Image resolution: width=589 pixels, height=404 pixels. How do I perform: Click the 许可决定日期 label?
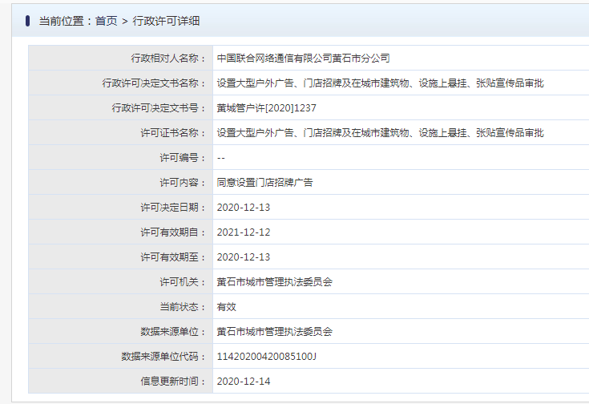(x=173, y=207)
